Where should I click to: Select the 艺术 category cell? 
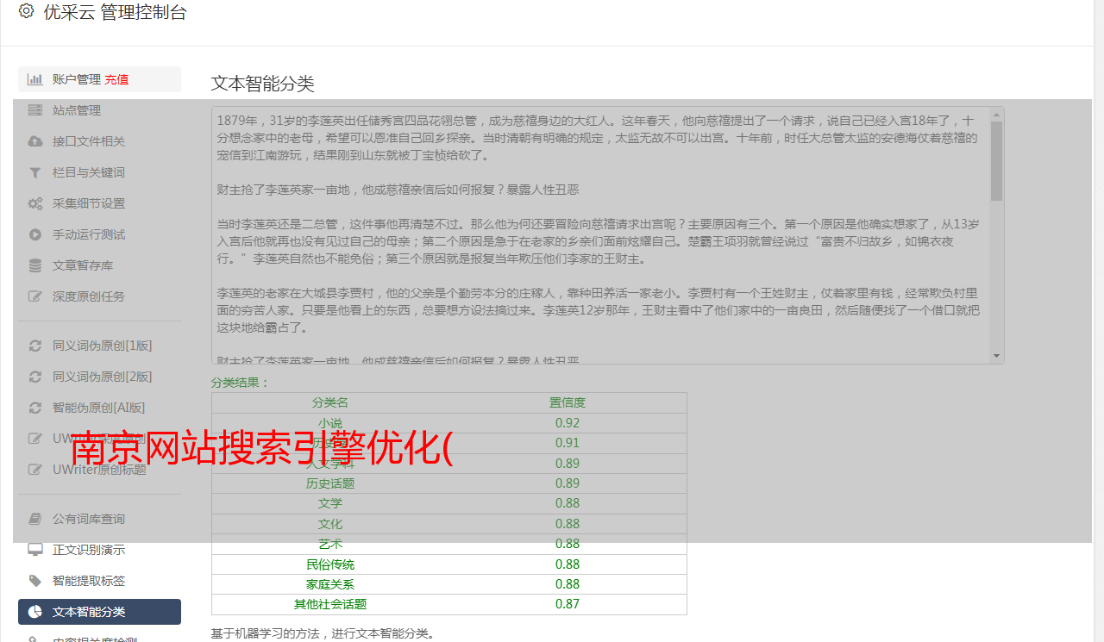tap(330, 544)
